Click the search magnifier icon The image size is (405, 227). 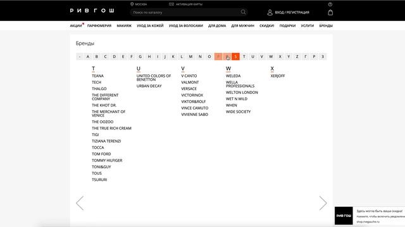243,12
